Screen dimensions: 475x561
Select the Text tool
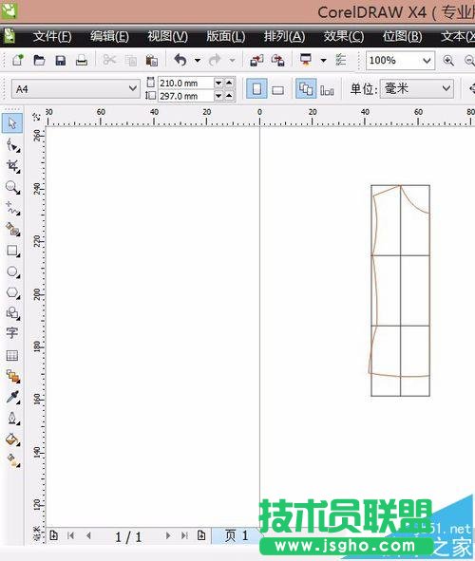[x=11, y=333]
